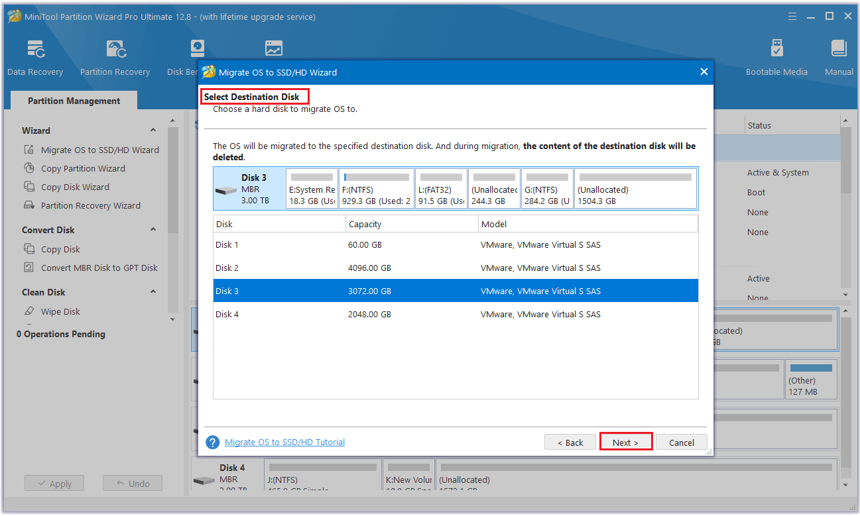Collapse the Wizard section
860x516 pixels.
click(153, 130)
